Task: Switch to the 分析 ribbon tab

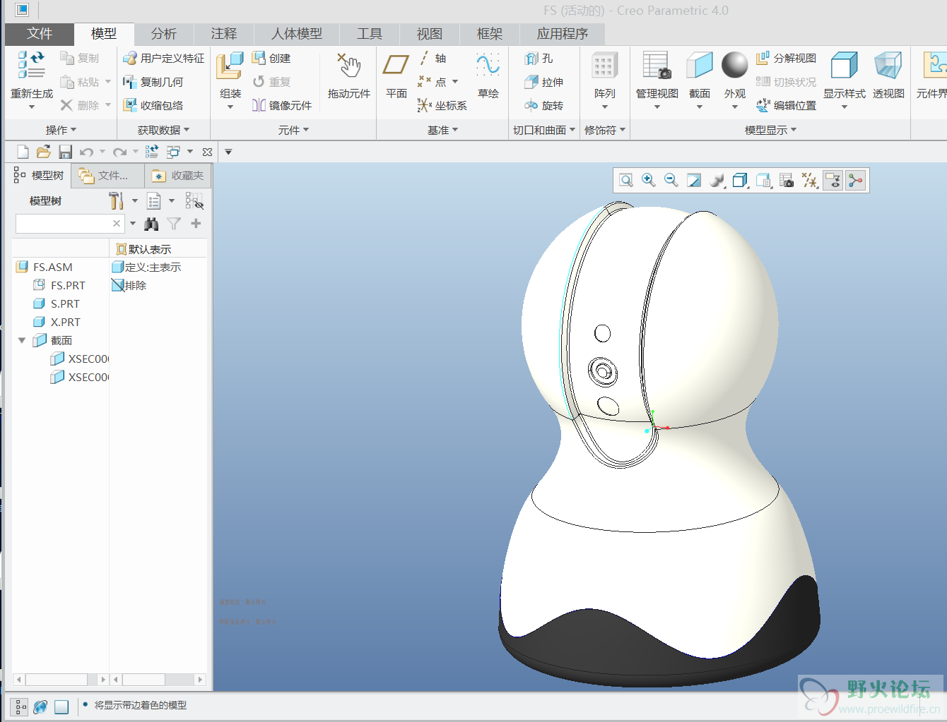Action: pos(163,33)
